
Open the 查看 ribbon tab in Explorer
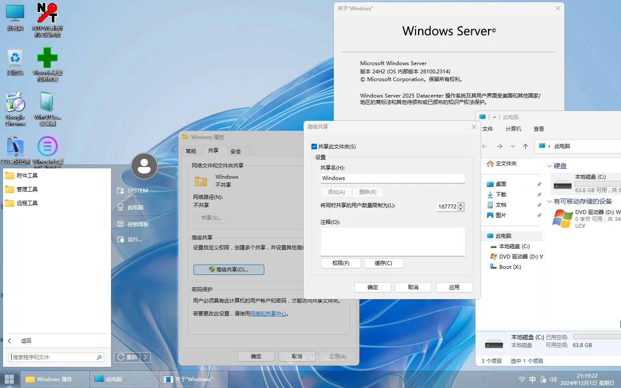pyautogui.click(x=539, y=129)
